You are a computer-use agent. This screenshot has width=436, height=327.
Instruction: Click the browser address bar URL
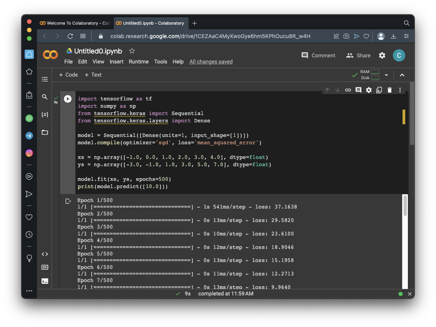pos(210,36)
